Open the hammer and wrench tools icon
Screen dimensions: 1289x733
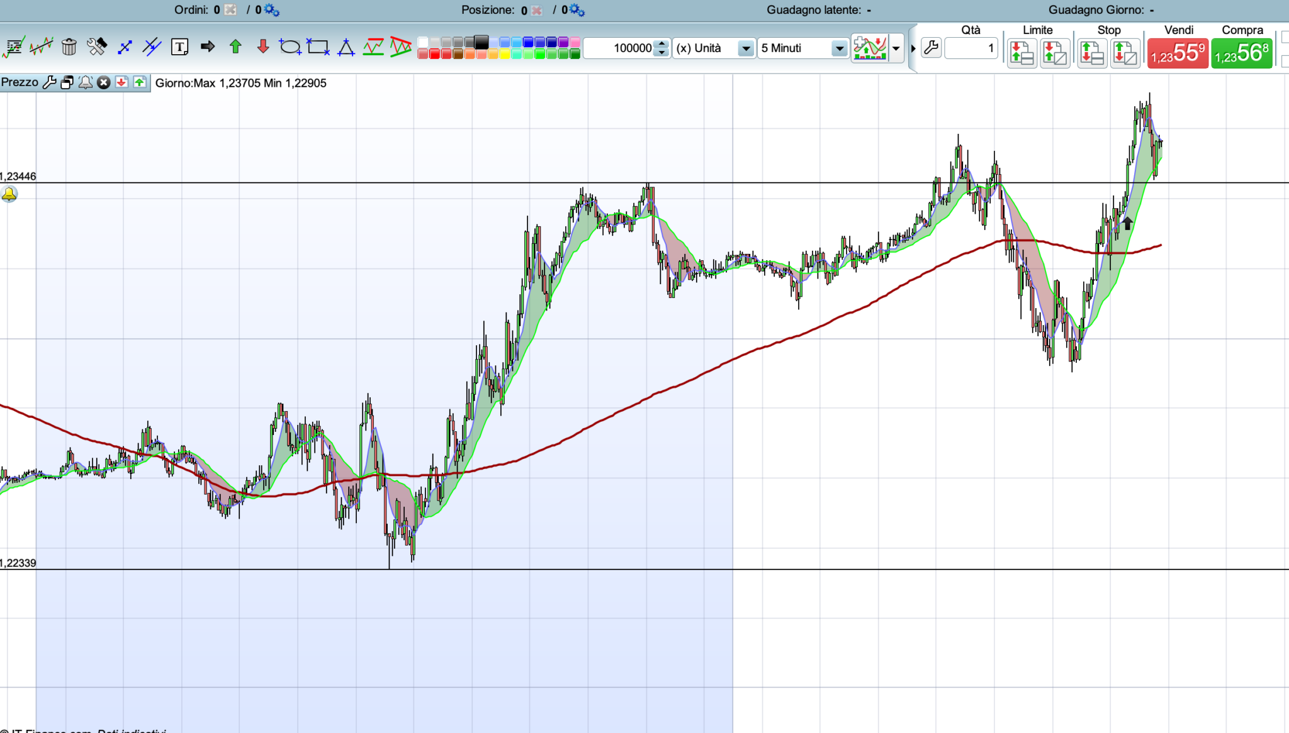coord(97,47)
